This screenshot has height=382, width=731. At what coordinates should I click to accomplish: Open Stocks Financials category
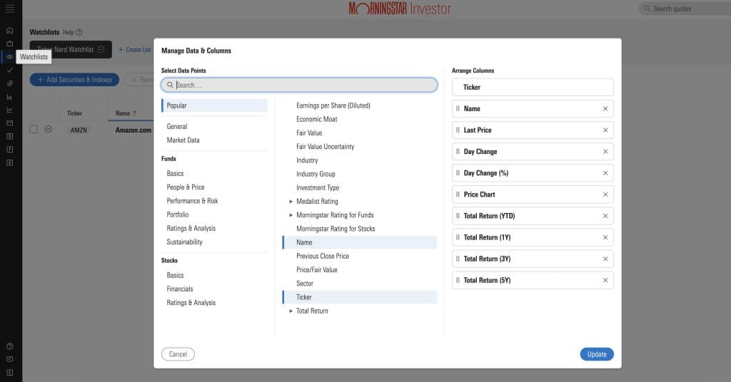click(x=179, y=289)
